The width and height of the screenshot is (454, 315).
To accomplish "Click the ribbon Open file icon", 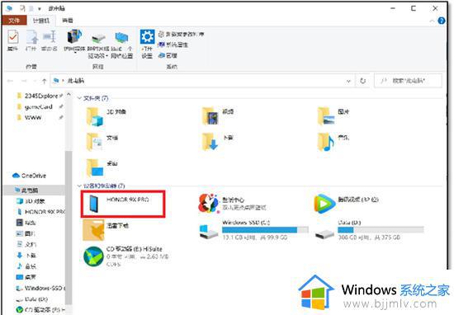I will click(x=31, y=40).
